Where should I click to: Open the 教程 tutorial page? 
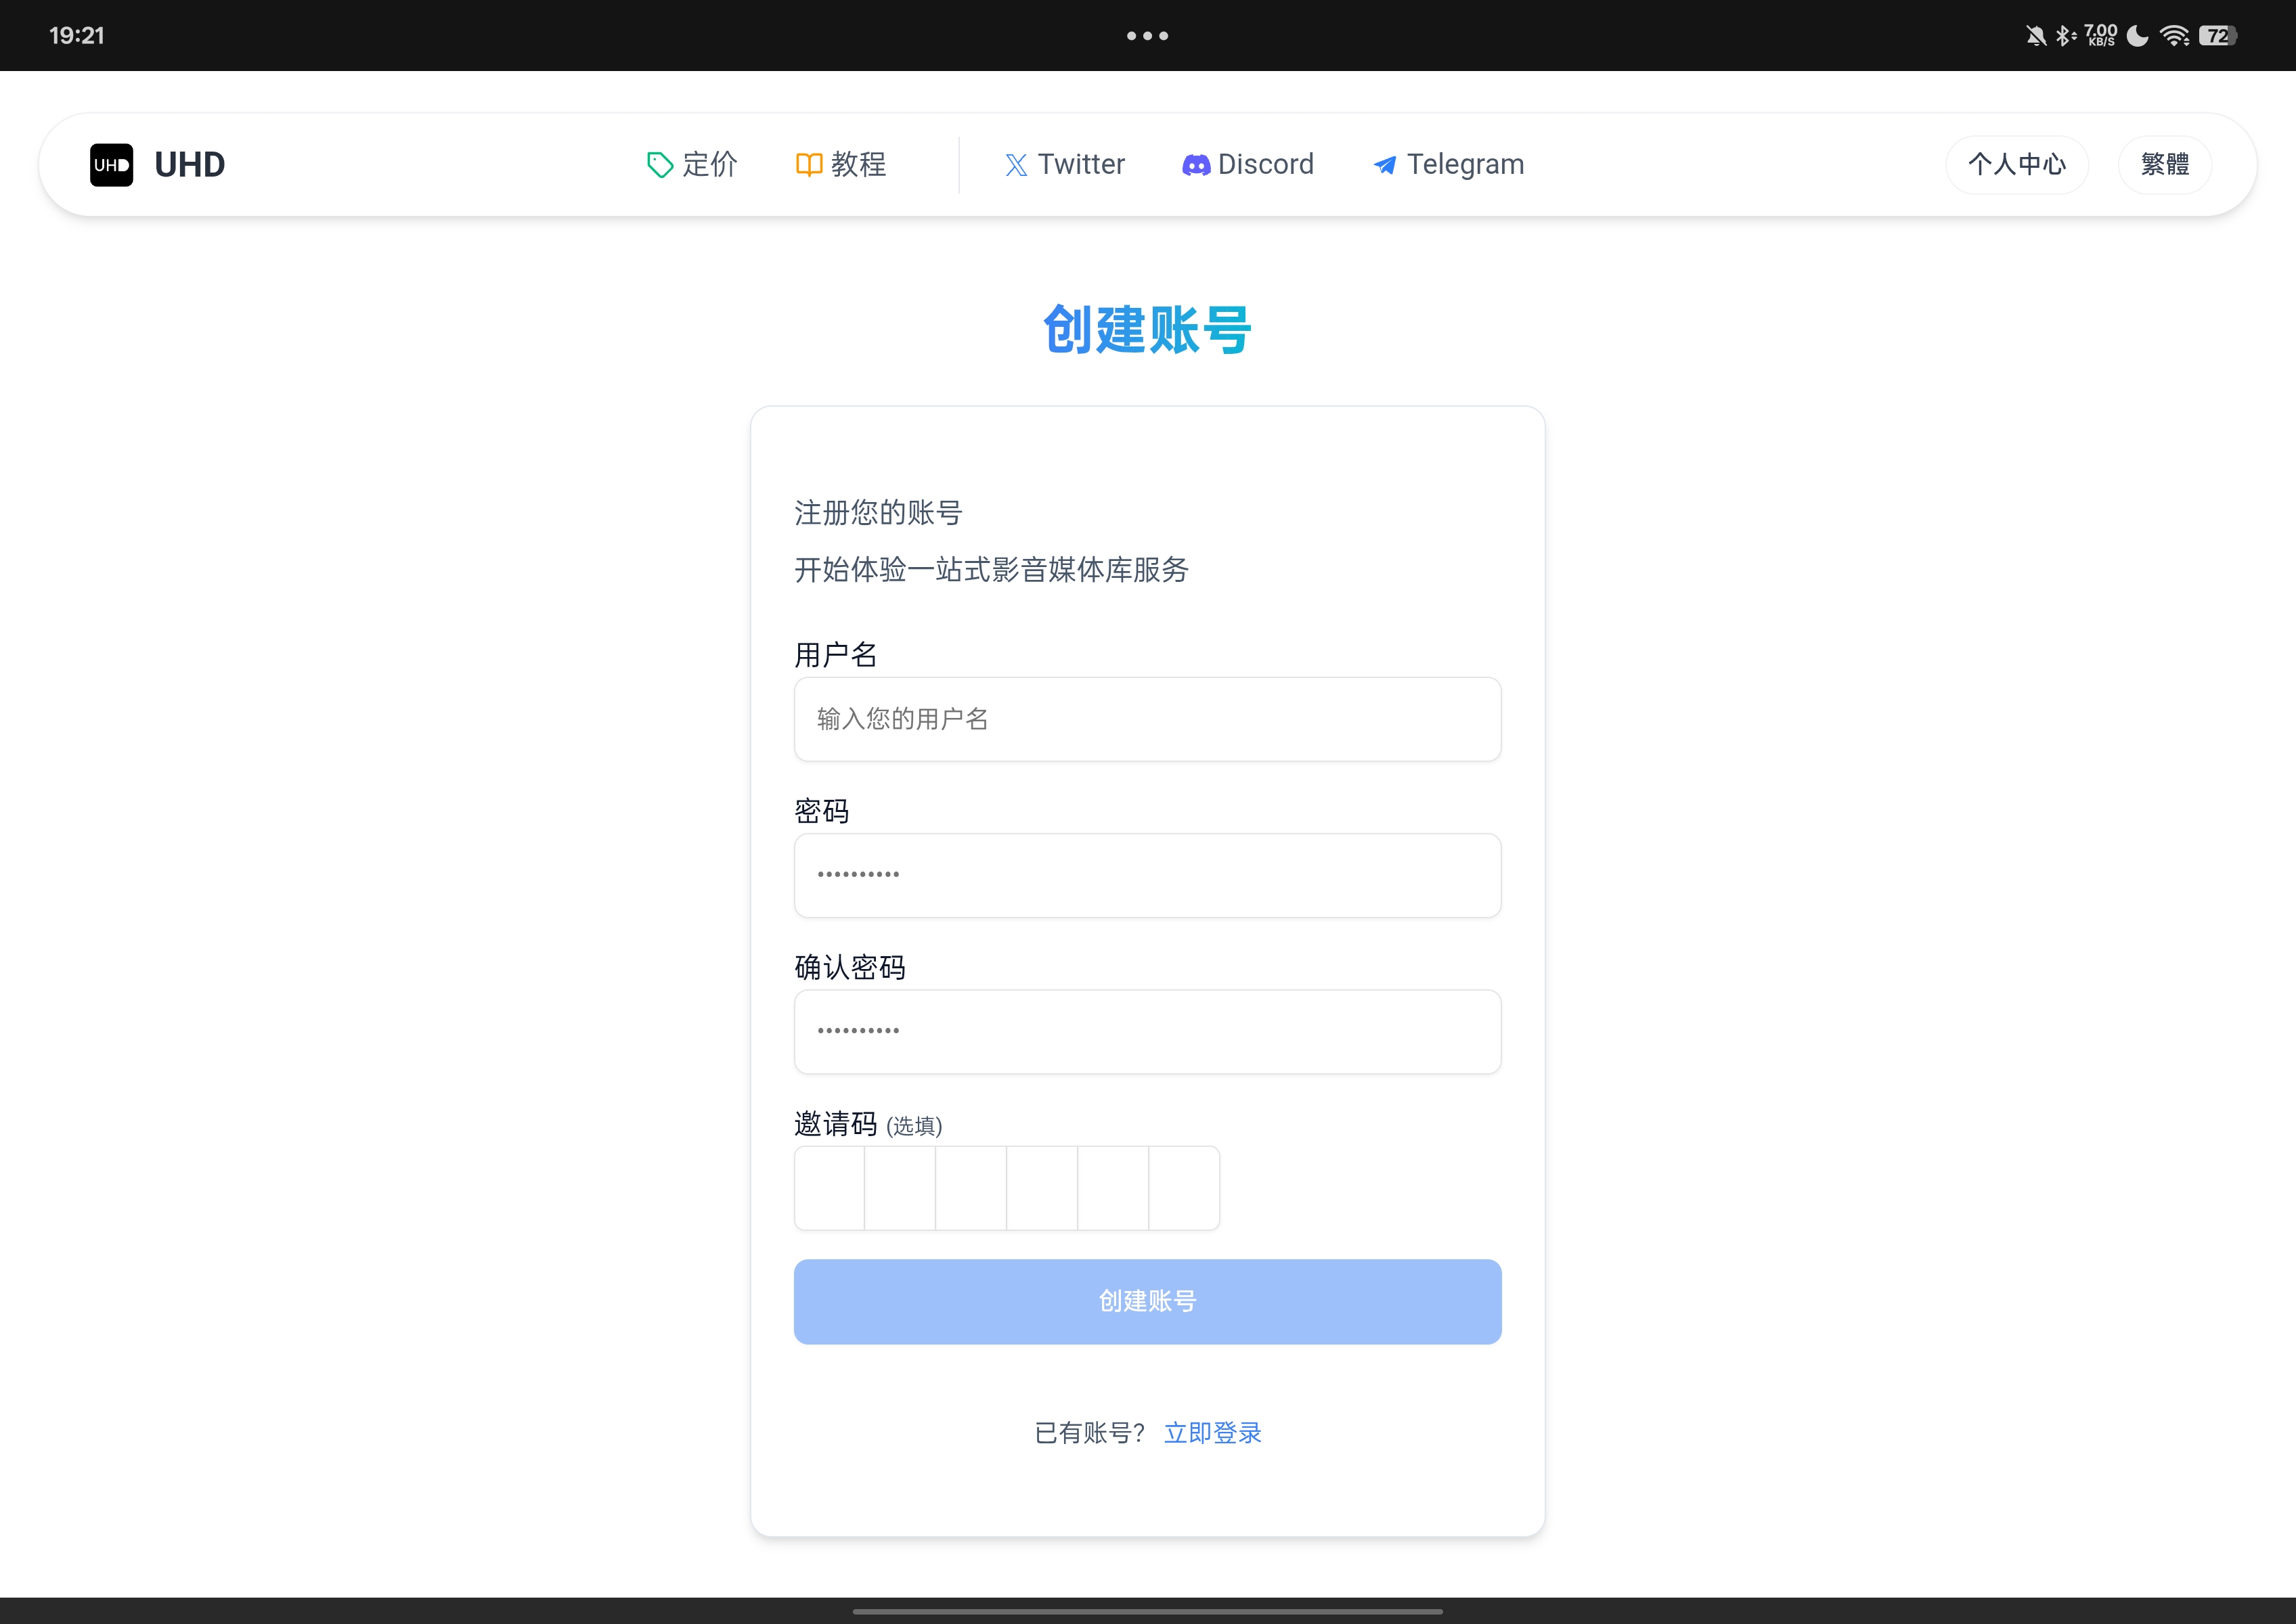point(858,165)
